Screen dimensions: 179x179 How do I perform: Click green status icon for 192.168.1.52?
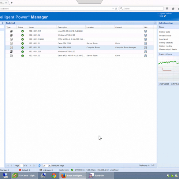(x=22, y=56)
